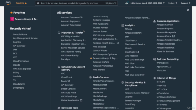Open Amazon DocumentDB service
Image resolution: width=196 pixels, height=110 pixels.
coord(72,17)
